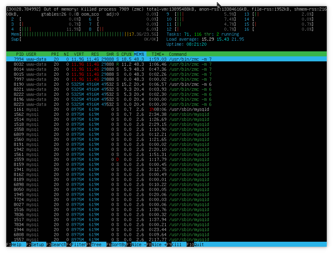Select process row PID 8014

point(166,69)
